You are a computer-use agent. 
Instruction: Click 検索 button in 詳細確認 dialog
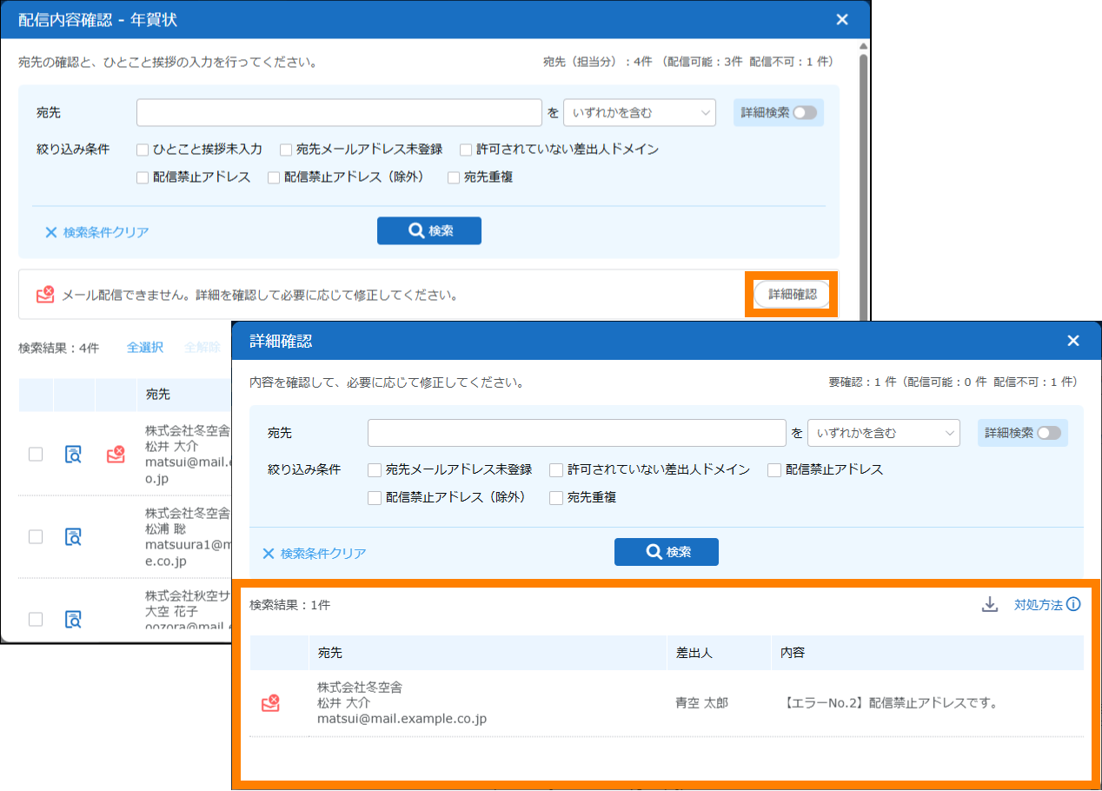pyautogui.click(x=666, y=552)
